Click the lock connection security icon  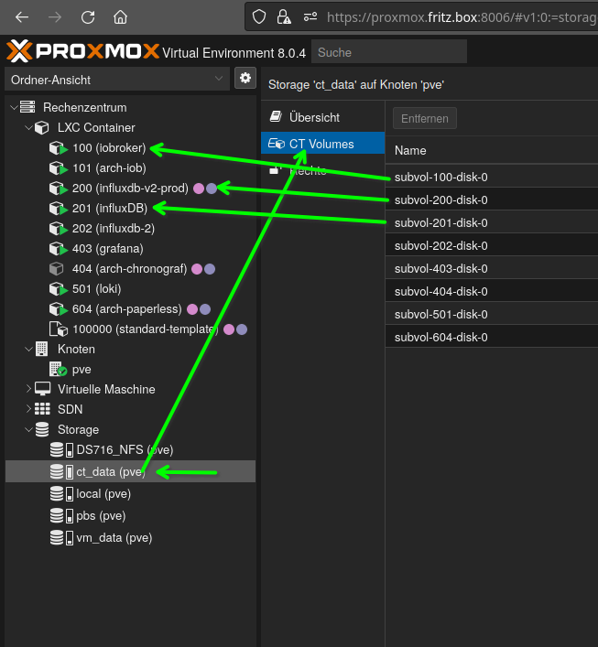coord(284,17)
